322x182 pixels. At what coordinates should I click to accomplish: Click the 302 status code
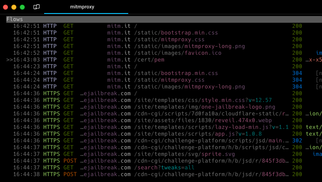click(297, 141)
